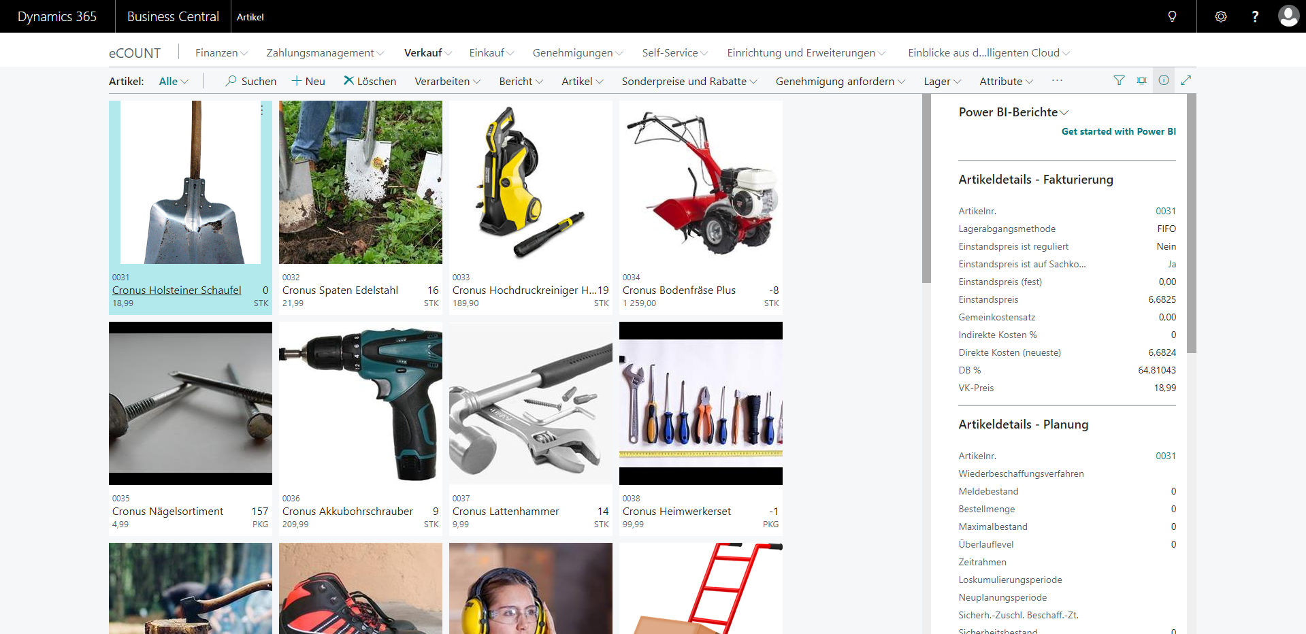Screen dimensions: 1306x634
Task: Click the lightbulb Tell Me icon
Action: pyautogui.click(x=1172, y=16)
